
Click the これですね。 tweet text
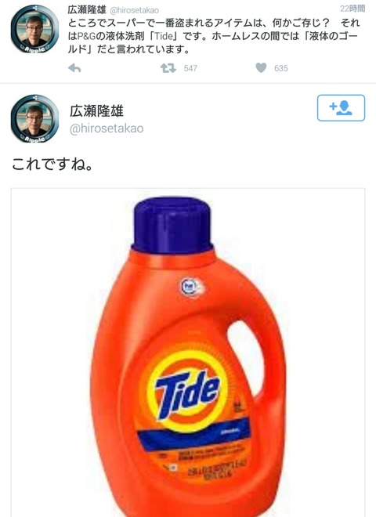(52, 164)
